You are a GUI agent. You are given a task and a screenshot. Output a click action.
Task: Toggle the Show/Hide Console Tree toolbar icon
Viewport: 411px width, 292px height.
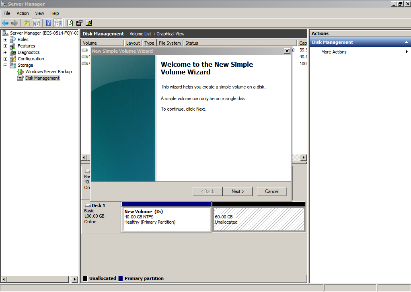point(36,23)
